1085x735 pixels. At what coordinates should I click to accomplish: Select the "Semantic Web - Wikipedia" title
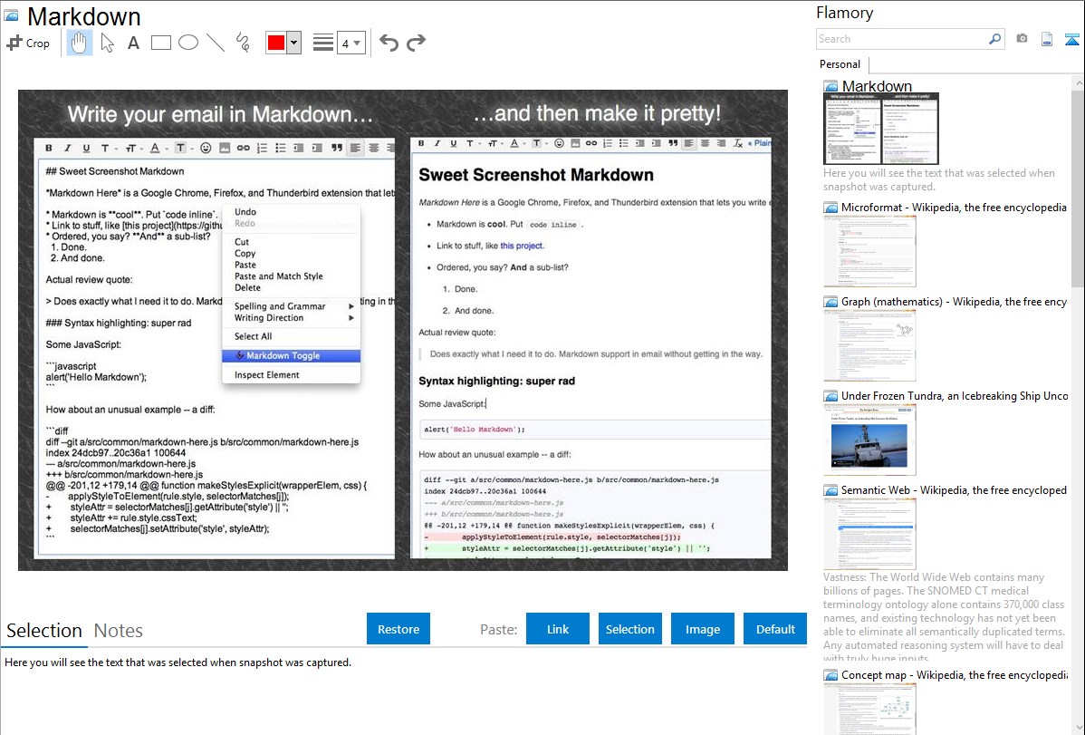954,490
